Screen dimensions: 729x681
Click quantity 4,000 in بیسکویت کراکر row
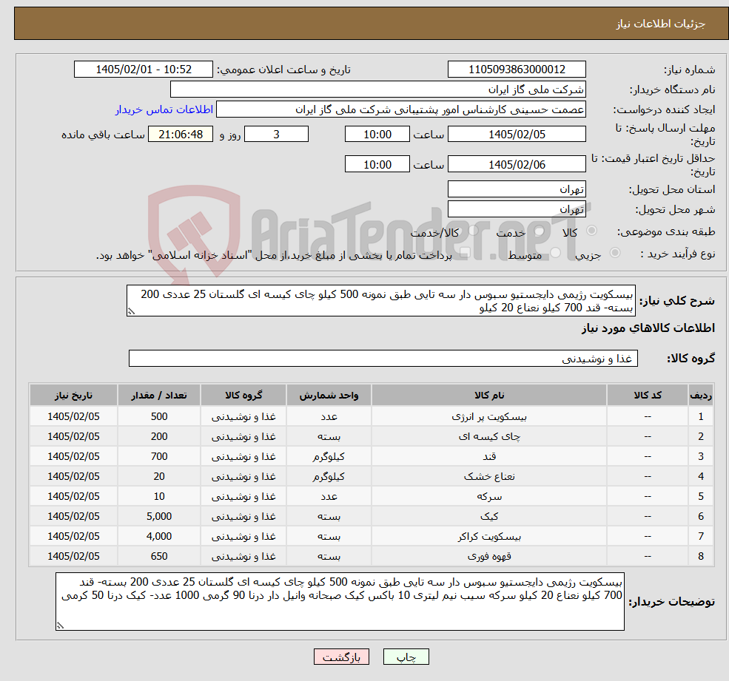click(x=159, y=537)
